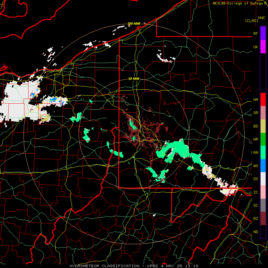Click the Hydrometeor Classification KPBZ caption
The height and width of the screenshot is (268, 268).
tap(134, 266)
